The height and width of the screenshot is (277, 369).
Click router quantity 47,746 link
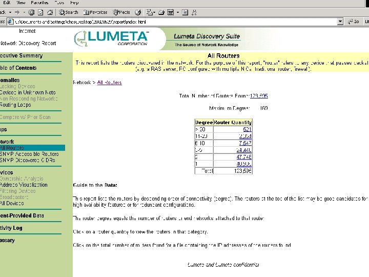pos(244,157)
